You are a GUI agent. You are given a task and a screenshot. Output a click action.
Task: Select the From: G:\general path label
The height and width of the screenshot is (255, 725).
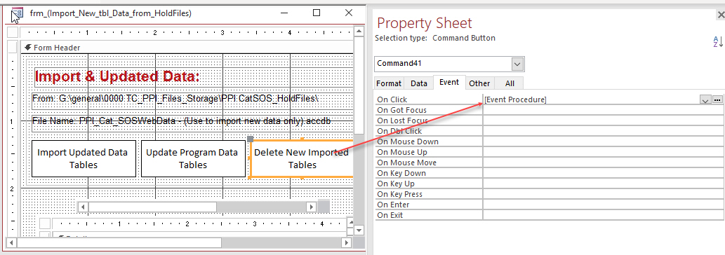point(175,98)
